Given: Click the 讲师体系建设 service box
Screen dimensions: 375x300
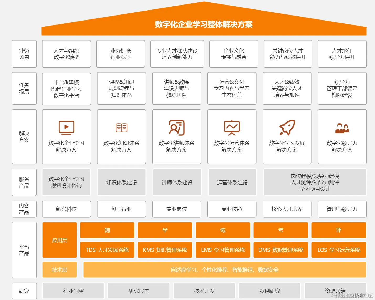Looking at the screenshot, I should point(177,182).
